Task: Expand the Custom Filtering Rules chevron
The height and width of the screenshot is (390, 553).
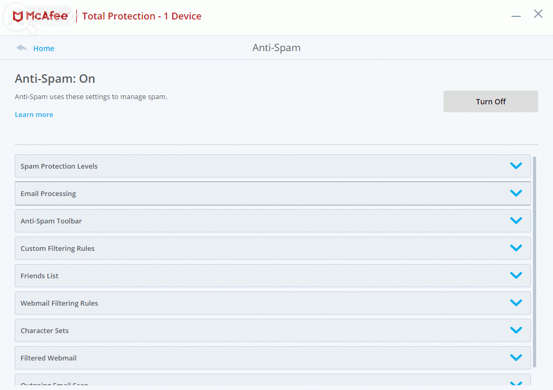Action: pyautogui.click(x=516, y=248)
